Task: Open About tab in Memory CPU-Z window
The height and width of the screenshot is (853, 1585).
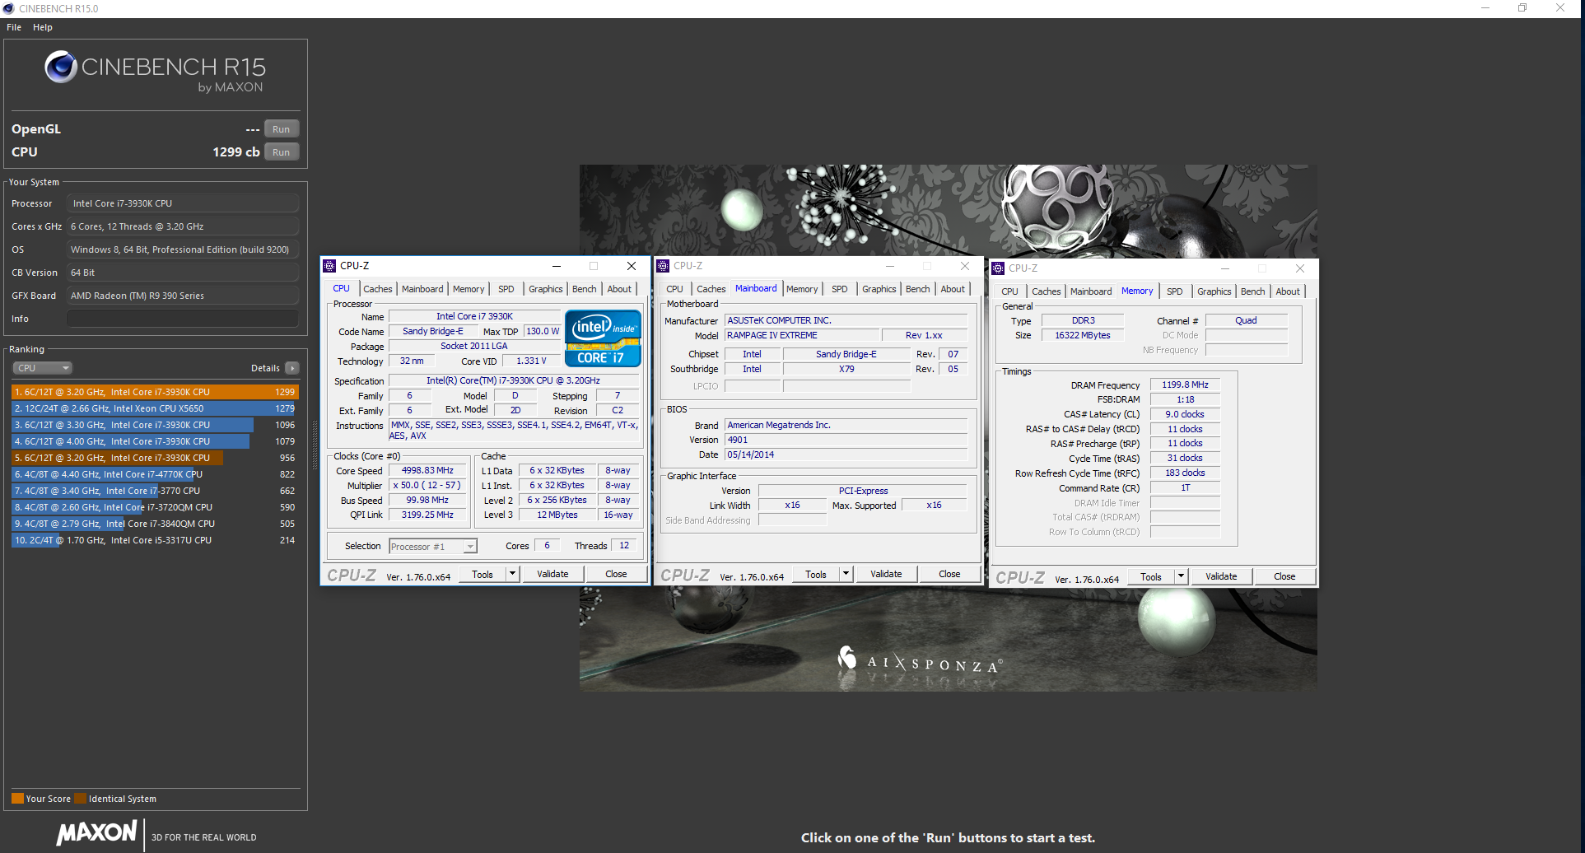Action: click(1288, 291)
